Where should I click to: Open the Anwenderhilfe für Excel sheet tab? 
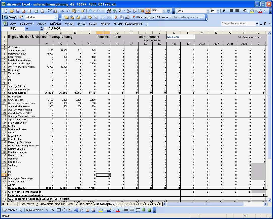(x=56, y=204)
